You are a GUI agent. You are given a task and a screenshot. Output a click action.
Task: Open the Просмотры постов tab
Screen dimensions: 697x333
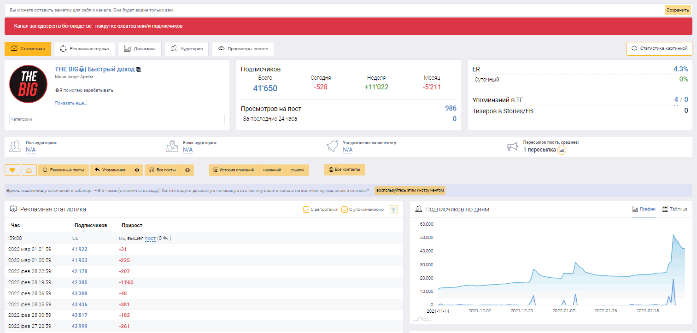tap(243, 49)
